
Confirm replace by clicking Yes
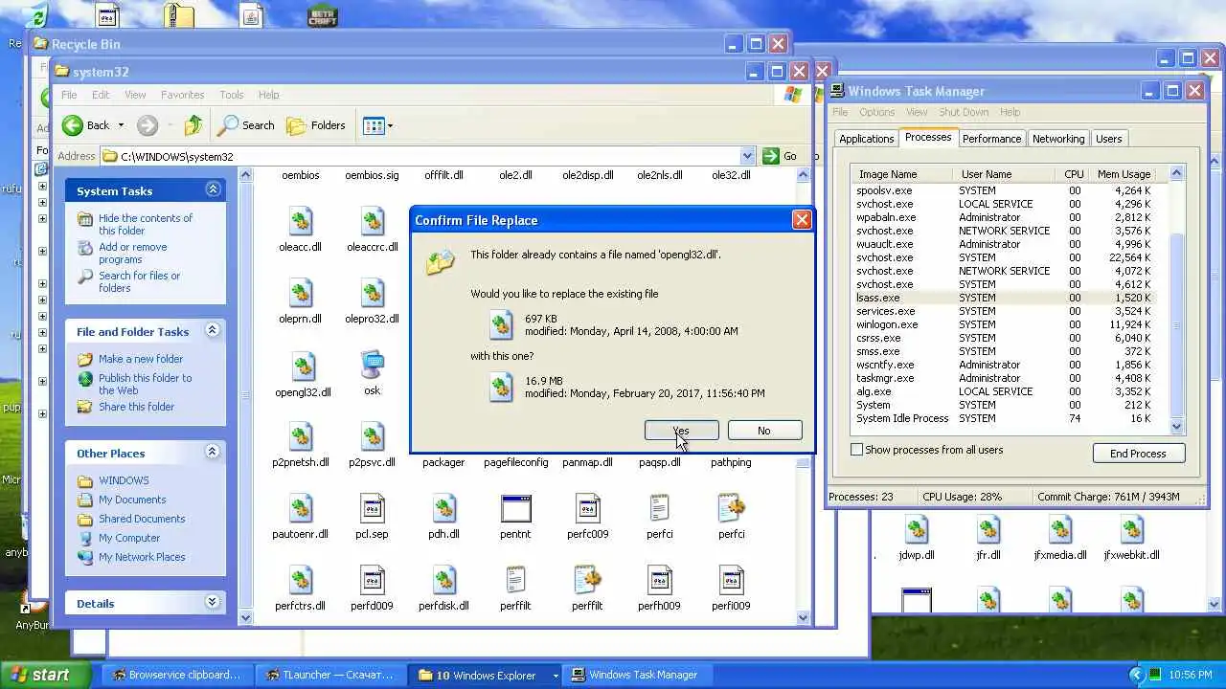pyautogui.click(x=681, y=431)
